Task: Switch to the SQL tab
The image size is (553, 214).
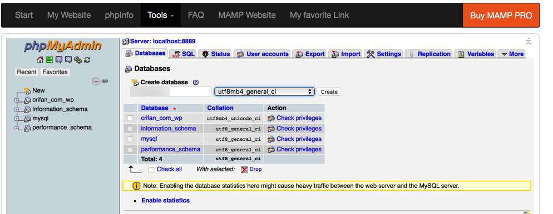Action: pyautogui.click(x=184, y=54)
